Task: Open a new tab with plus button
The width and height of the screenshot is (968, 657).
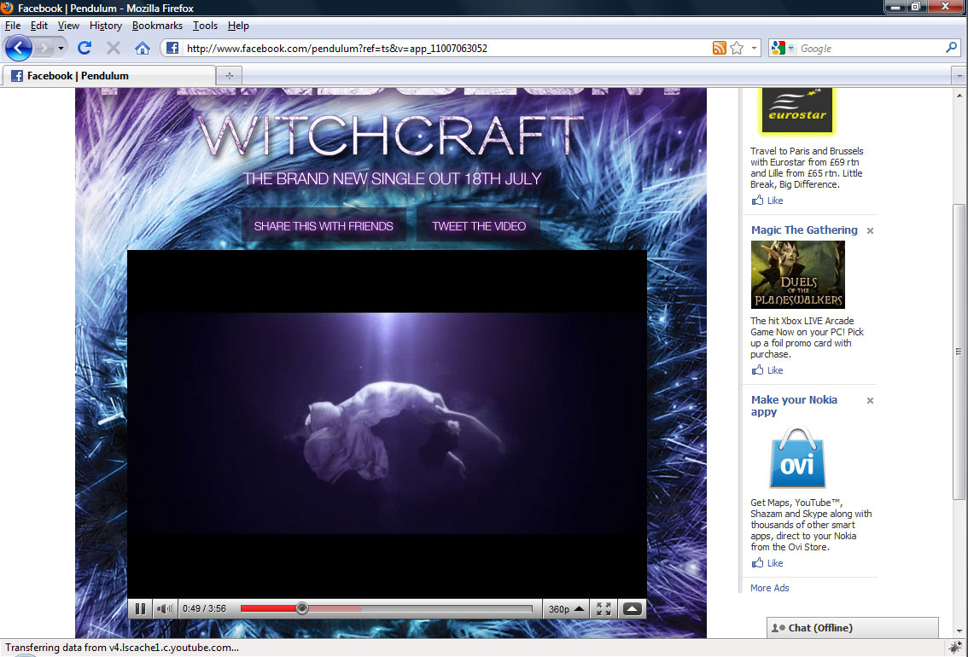Action: click(229, 75)
